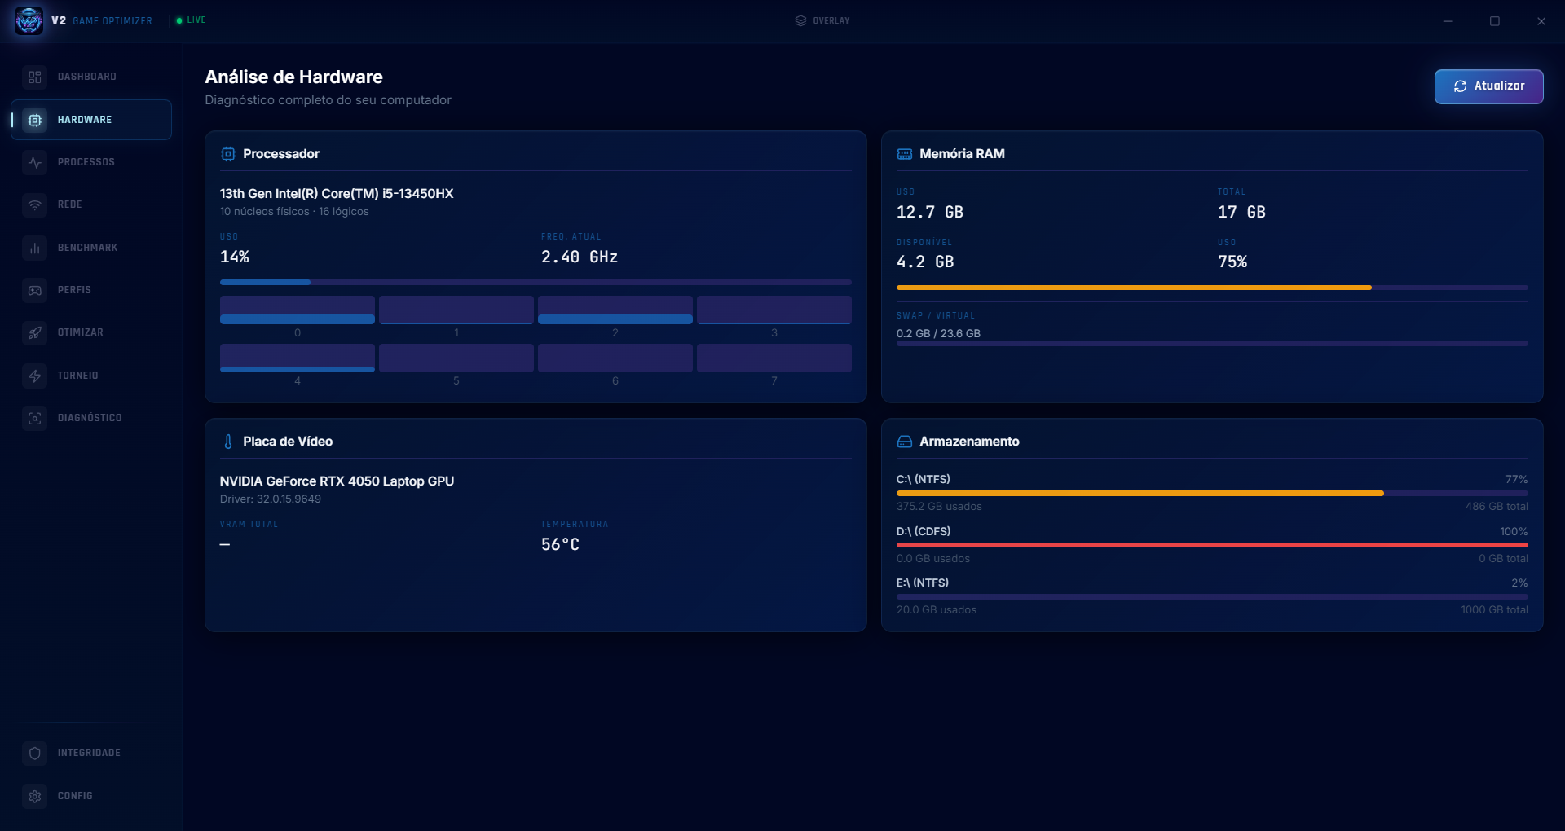Click the Config gear icon
Viewport: 1565px width, 831px height.
tap(34, 796)
